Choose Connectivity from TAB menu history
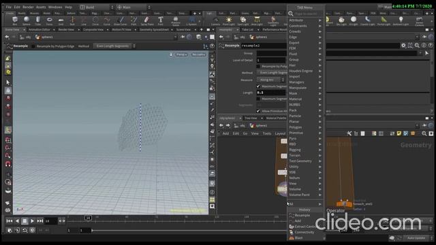Image resolution: width=436 pixels, height=245 pixels. [x=305, y=232]
